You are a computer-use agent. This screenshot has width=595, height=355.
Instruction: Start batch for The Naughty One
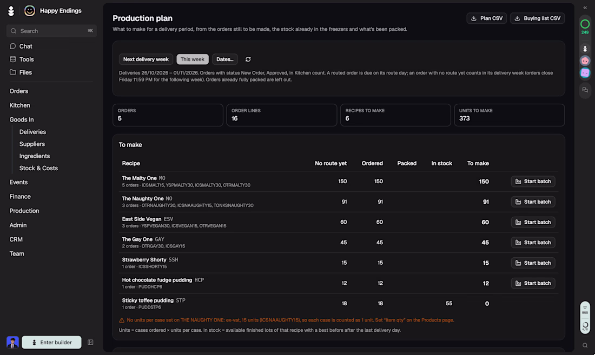(533, 202)
